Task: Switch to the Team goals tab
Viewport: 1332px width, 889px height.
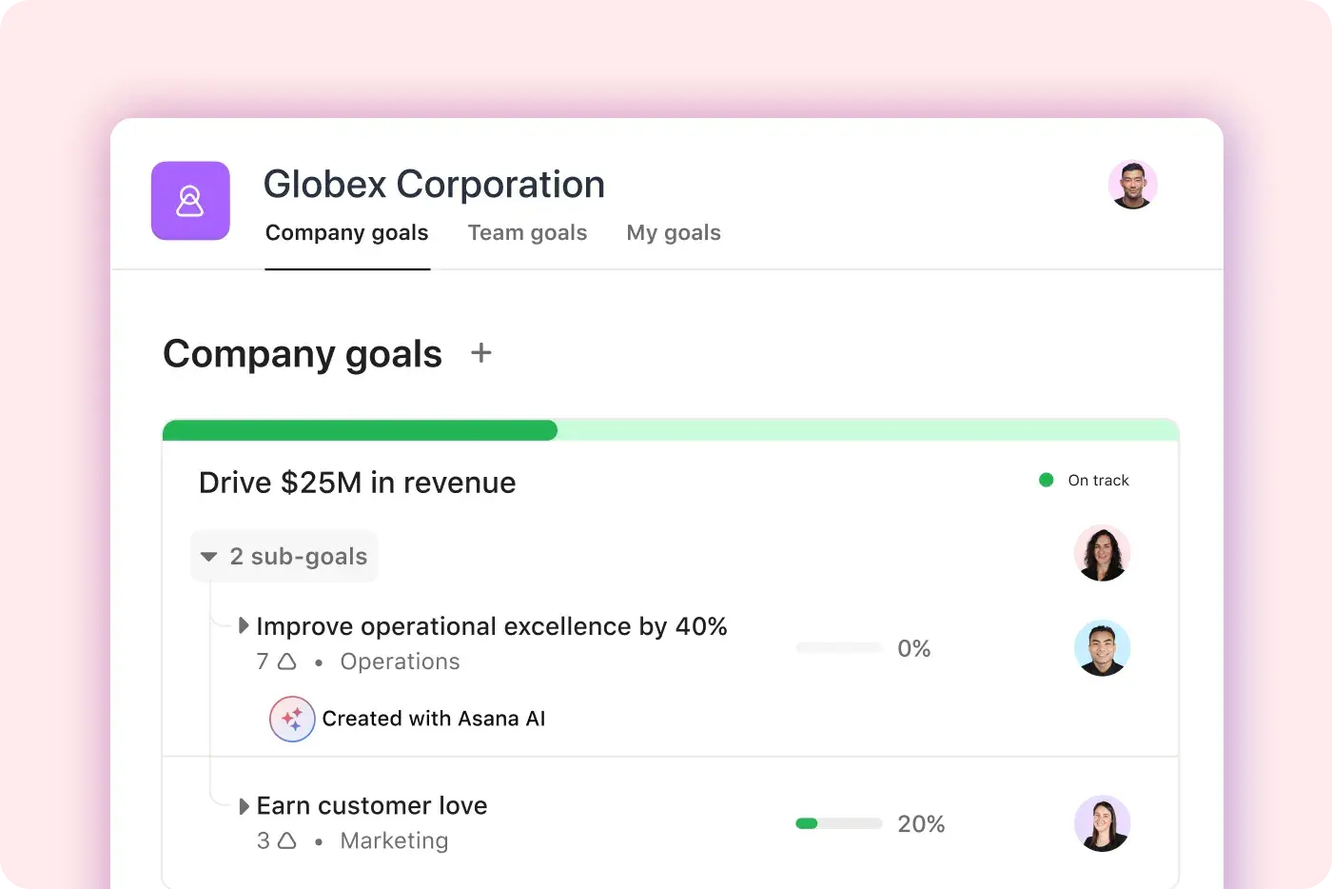Action: pyautogui.click(x=527, y=233)
